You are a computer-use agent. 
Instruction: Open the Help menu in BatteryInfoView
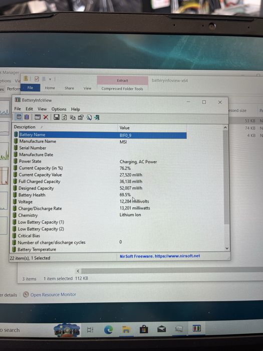tap(75, 109)
